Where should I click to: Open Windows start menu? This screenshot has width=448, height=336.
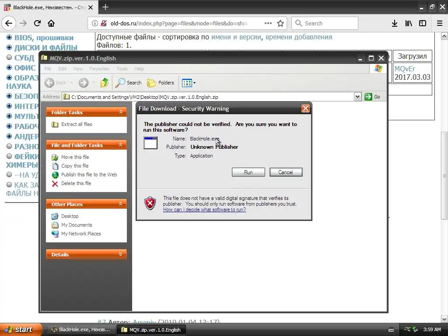click(21, 329)
